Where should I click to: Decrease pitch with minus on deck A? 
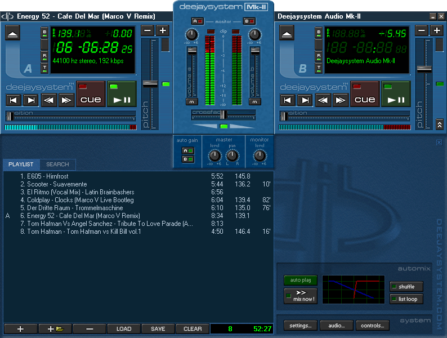[x=147, y=30]
